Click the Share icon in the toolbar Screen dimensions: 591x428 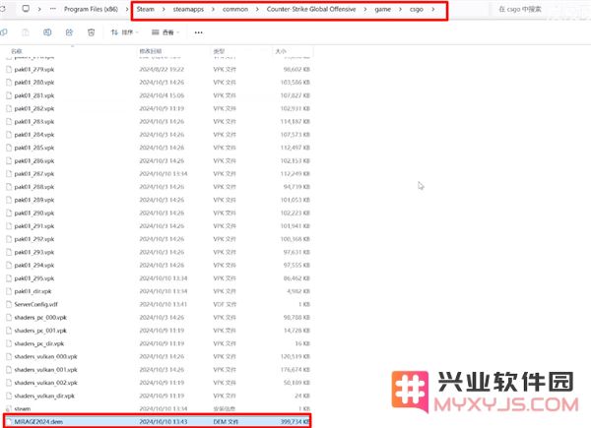[x=69, y=32]
